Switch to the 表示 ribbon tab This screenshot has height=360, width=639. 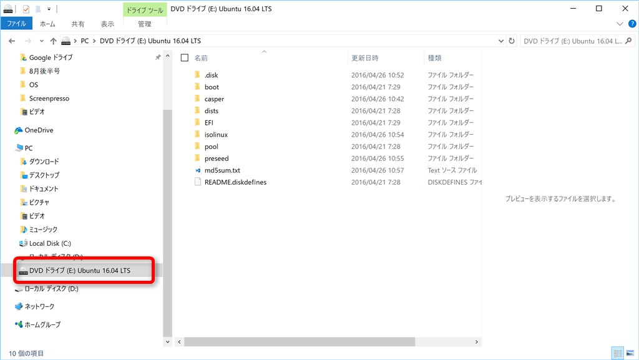coord(107,24)
